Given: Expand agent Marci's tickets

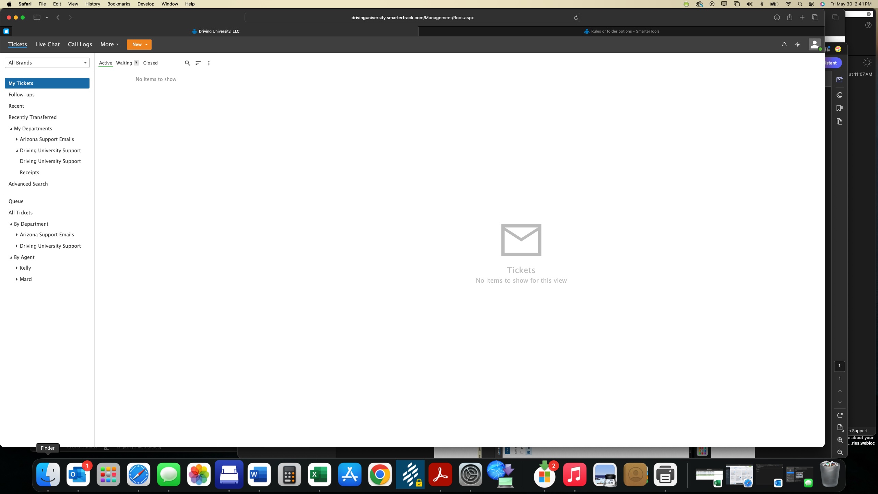Looking at the screenshot, I should click(x=16, y=279).
